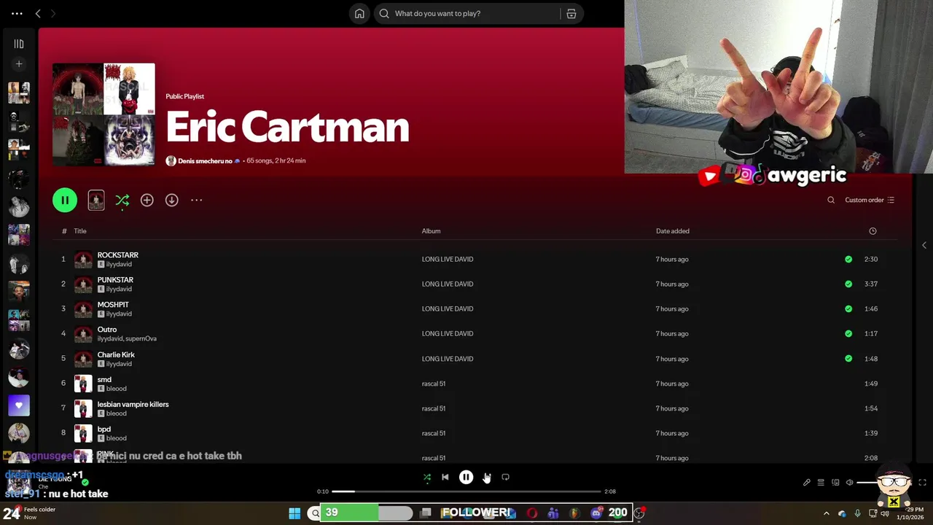Open the play queue icon
Image resolution: width=933 pixels, height=525 pixels.
pos(821,483)
